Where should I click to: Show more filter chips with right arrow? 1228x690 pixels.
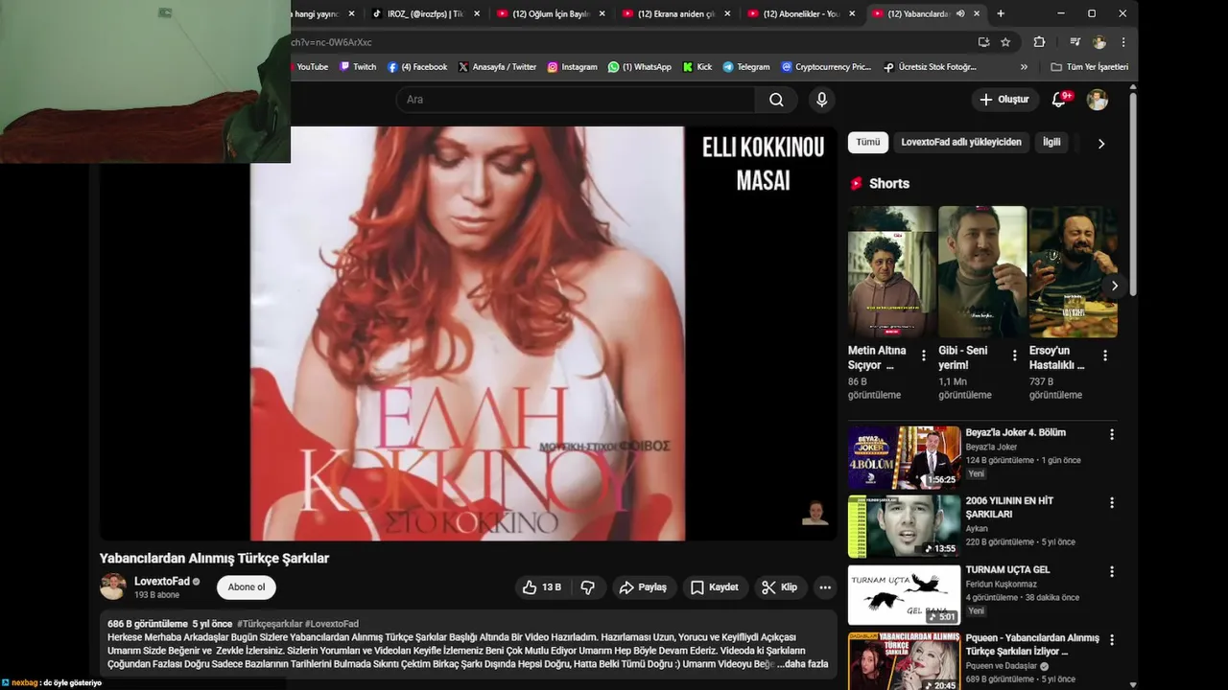click(x=1101, y=143)
